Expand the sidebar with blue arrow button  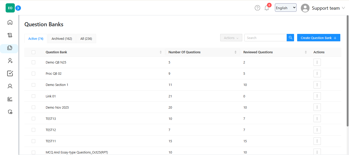pos(18,8)
